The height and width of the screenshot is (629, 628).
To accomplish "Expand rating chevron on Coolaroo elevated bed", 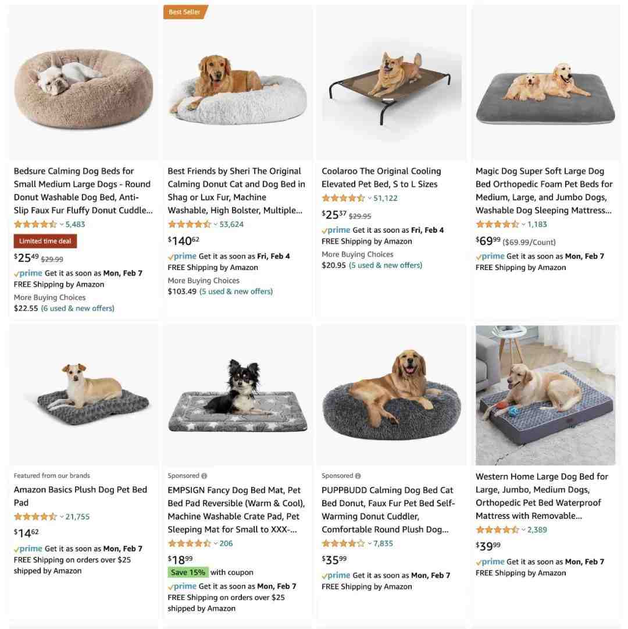I will point(369,198).
